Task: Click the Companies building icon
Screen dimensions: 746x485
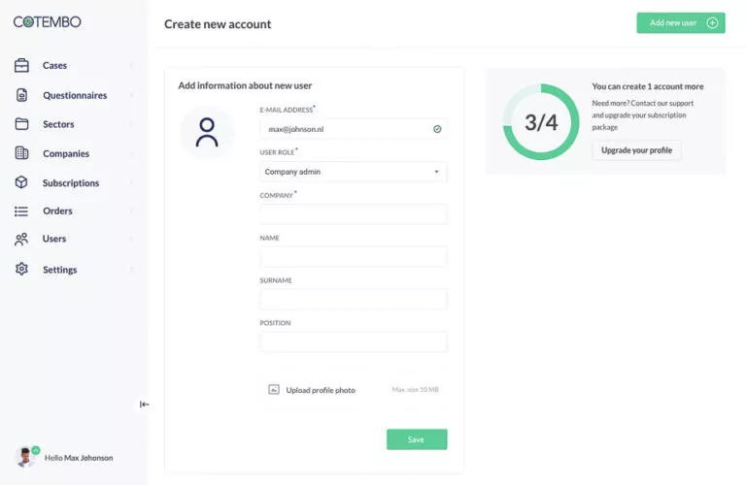Action: click(21, 153)
